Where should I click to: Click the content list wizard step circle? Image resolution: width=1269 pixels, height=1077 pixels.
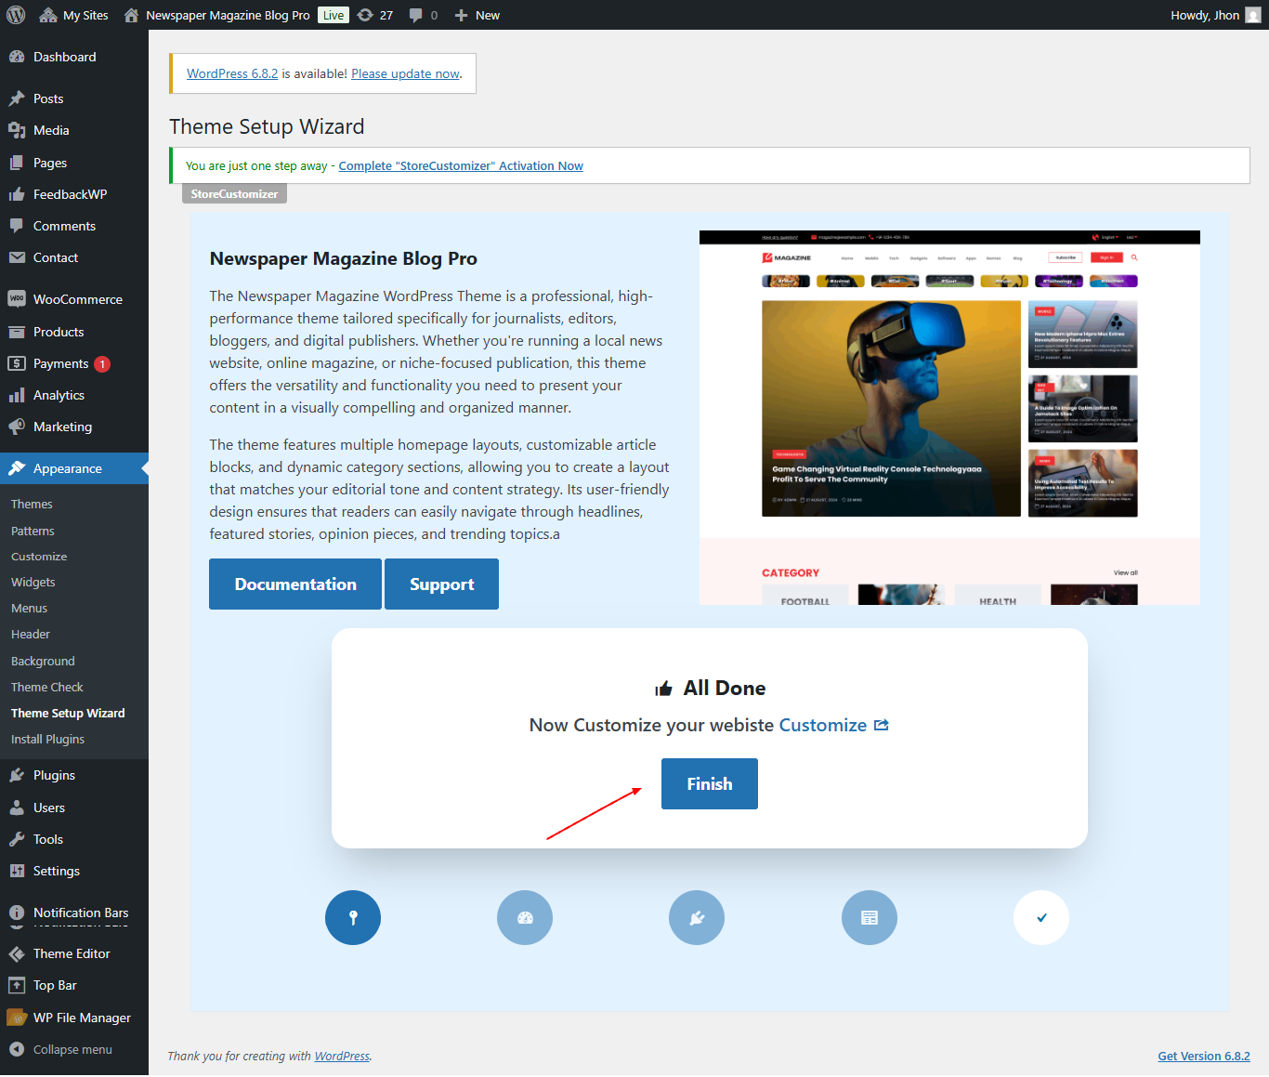870,917
